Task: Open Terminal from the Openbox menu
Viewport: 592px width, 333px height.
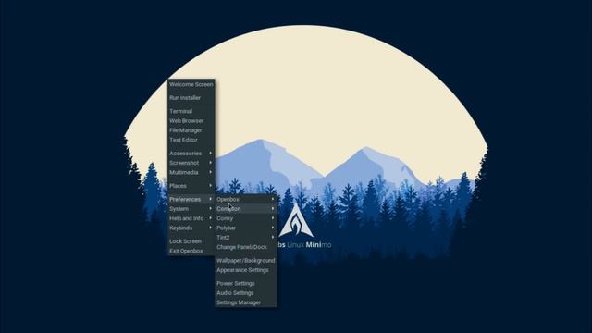Action: click(x=191, y=111)
